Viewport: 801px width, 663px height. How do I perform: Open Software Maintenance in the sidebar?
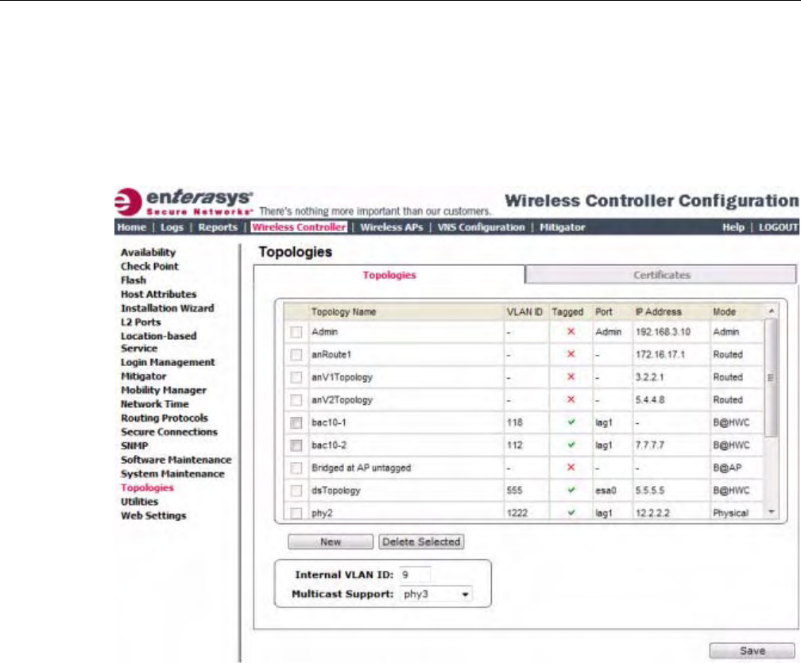tap(176, 460)
